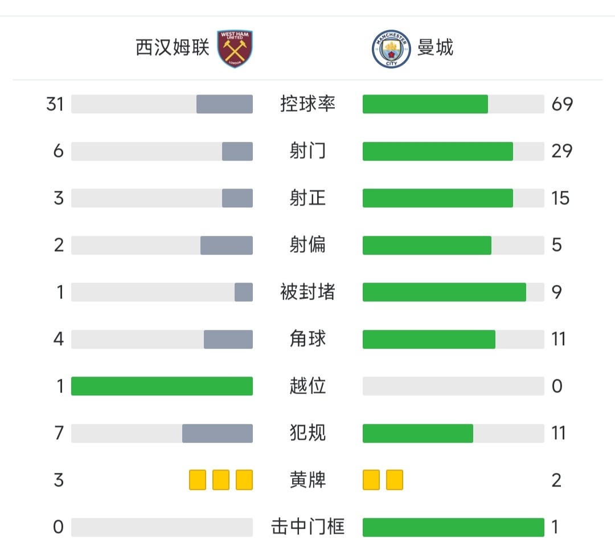Viewport: 615px width, 543px height.
Task: Click the 犯规 stat label
Action: [308, 433]
